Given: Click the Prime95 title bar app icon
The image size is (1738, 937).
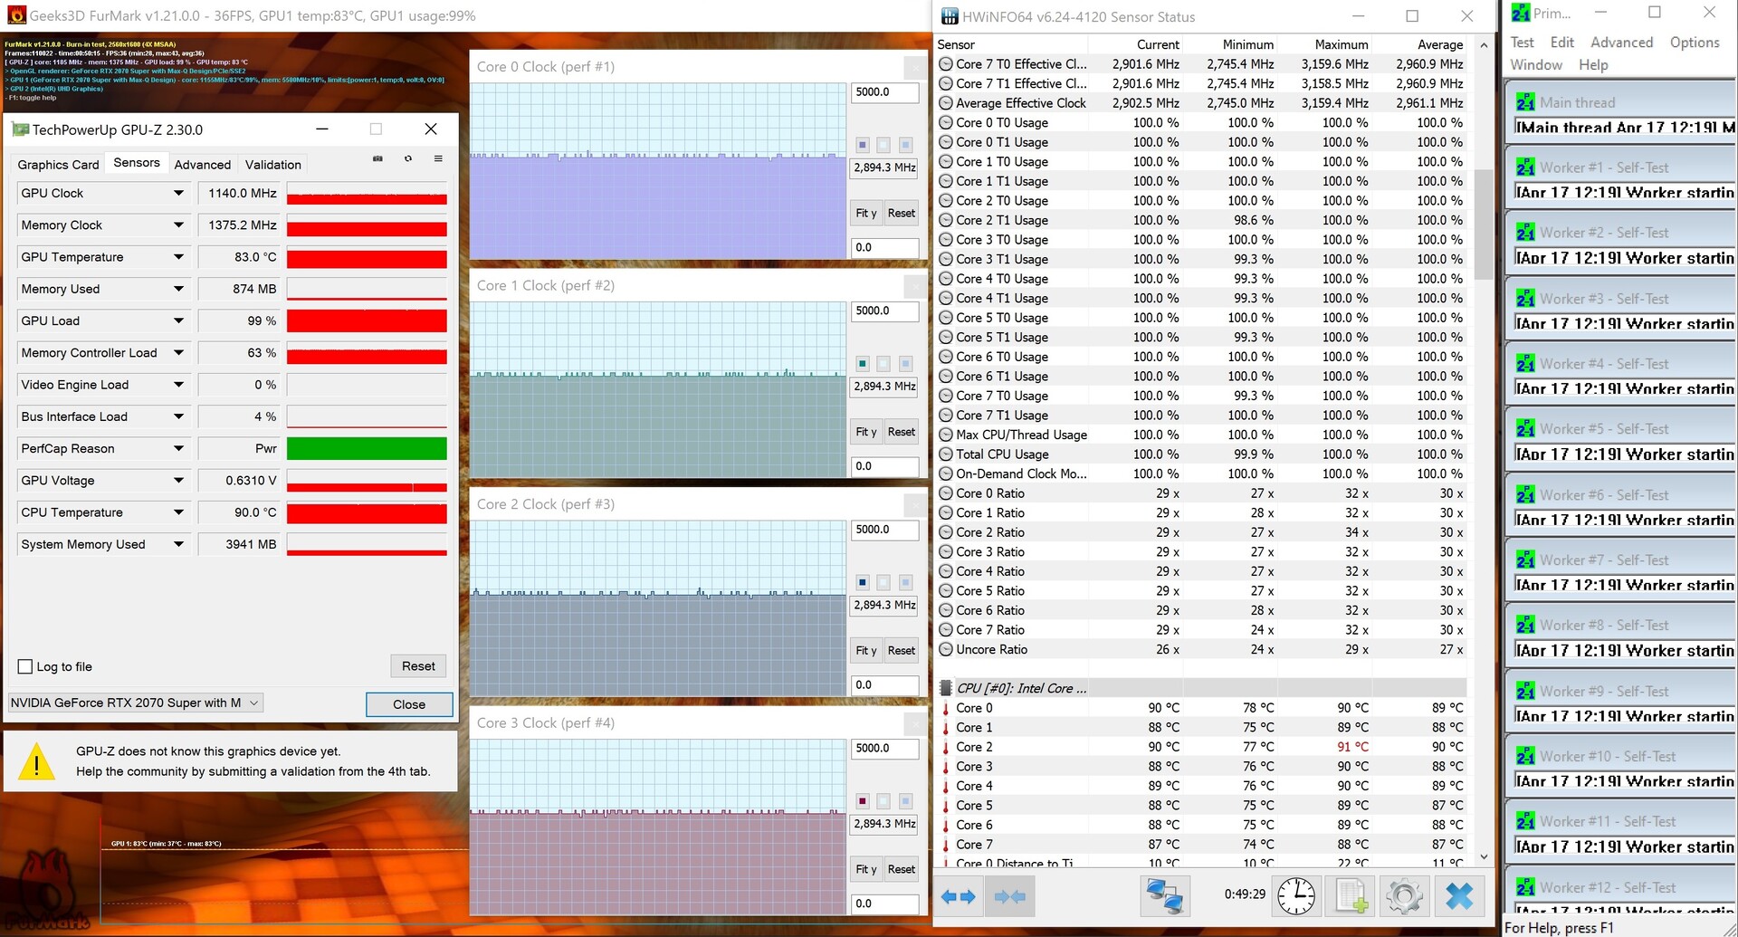Looking at the screenshot, I should click(x=1521, y=13).
